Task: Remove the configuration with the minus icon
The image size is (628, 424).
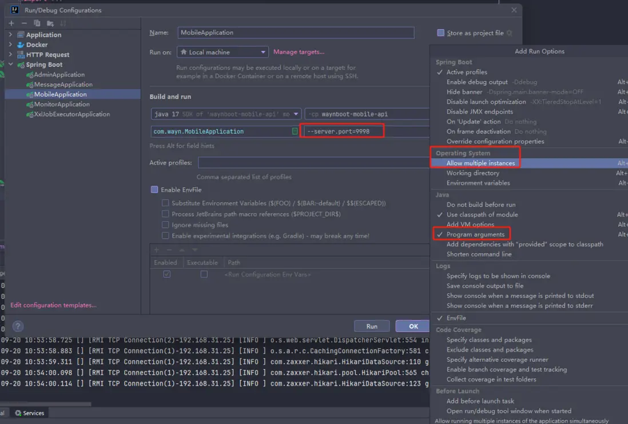Action: pos(24,23)
